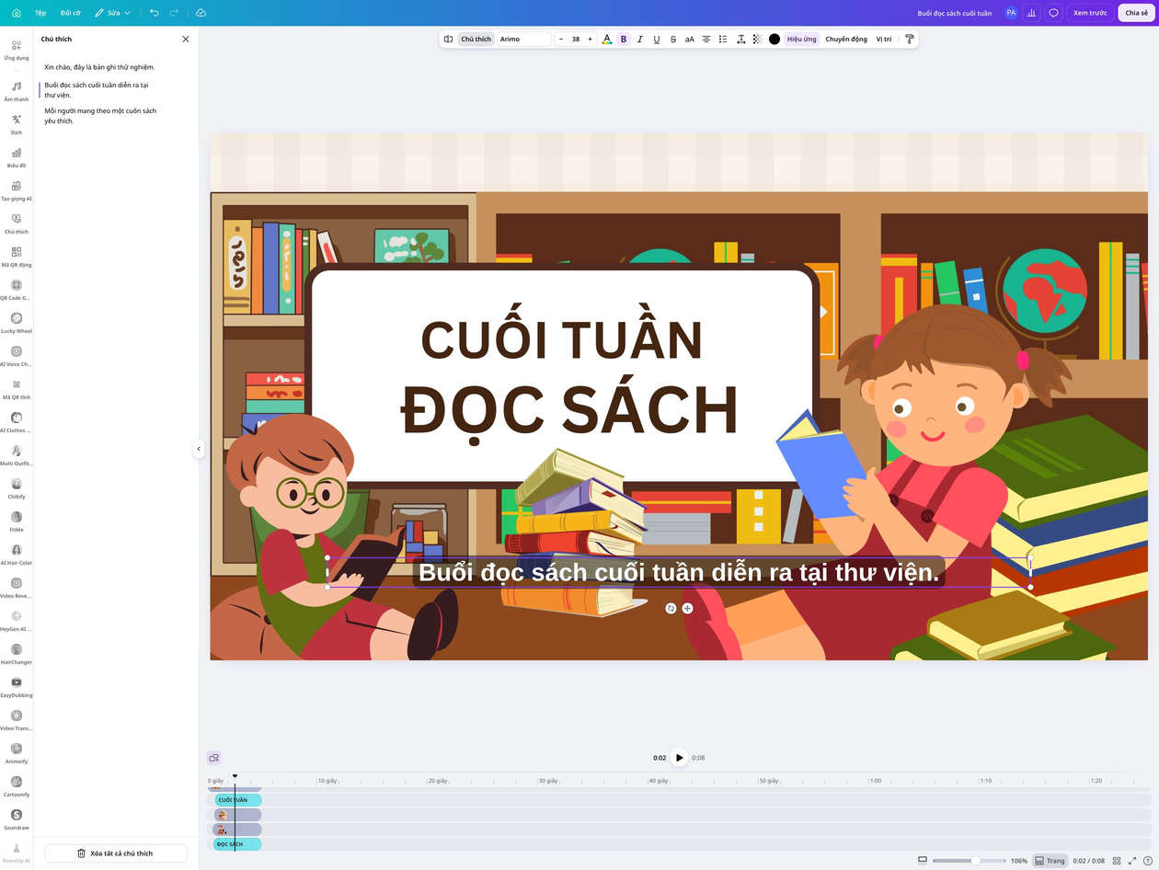This screenshot has width=1159, height=870.
Task: Open the analytics chart icon
Action: [1031, 13]
